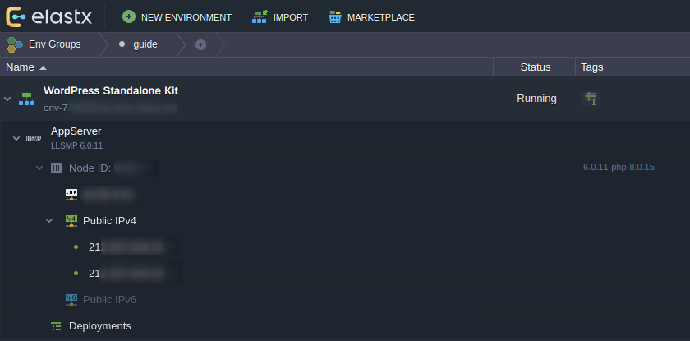Click the LLSMP AppServer icon
690x341 pixels.
coord(34,138)
